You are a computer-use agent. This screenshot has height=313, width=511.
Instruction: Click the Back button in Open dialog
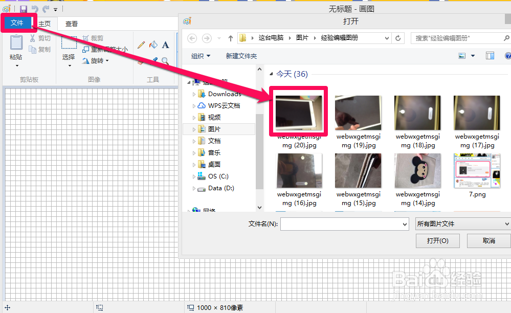click(x=192, y=38)
